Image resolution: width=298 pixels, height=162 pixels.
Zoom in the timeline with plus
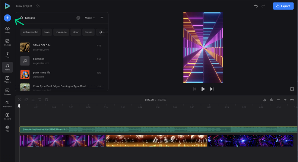click(285, 100)
